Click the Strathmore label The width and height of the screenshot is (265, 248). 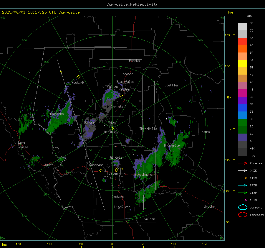point(143,175)
